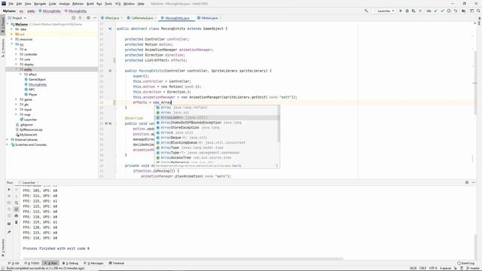Image resolution: width=482 pixels, height=271 pixels.
Task: Clear the console output with the trash icon
Action: (17, 222)
